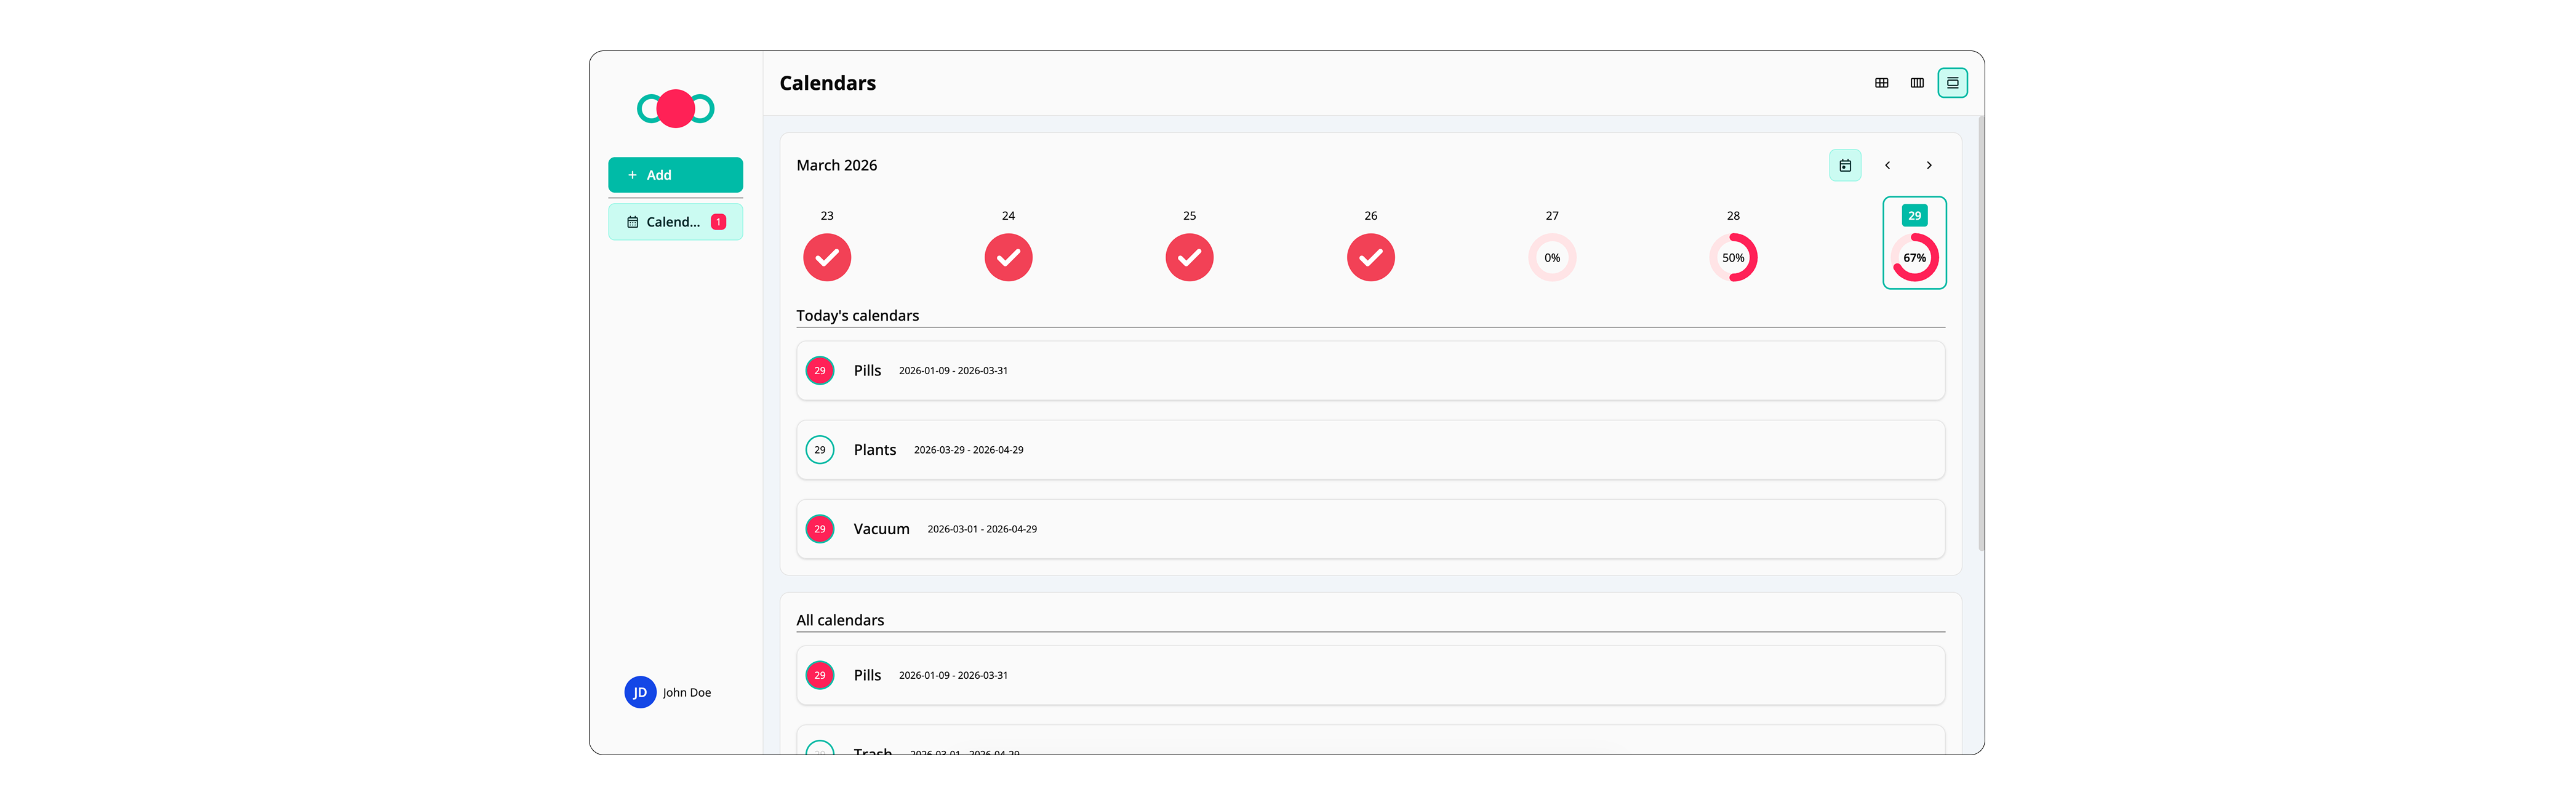The width and height of the screenshot is (2576, 805).
Task: Switch to the week columns view icon
Action: click(x=1916, y=83)
